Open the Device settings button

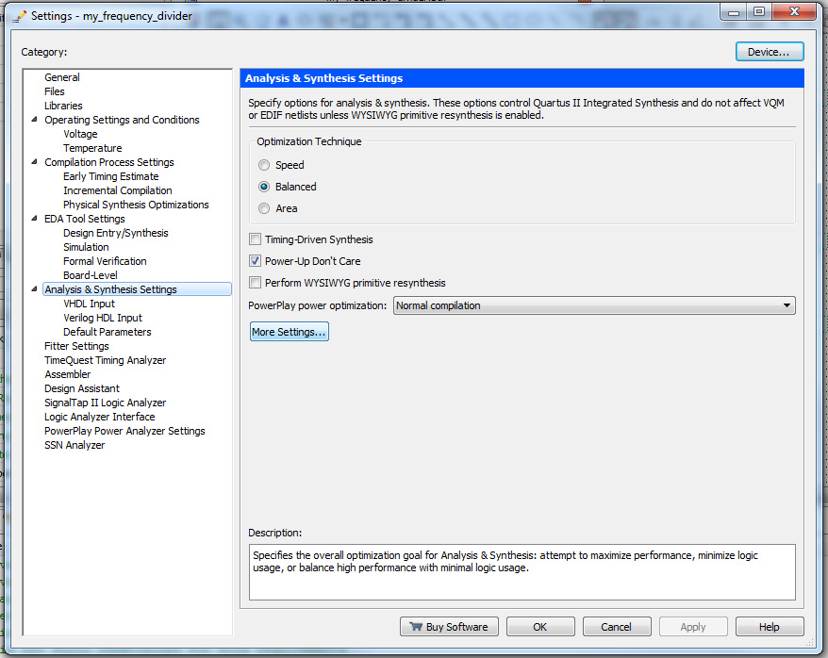770,52
